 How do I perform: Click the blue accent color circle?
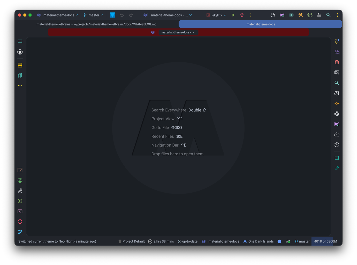pos(279,242)
